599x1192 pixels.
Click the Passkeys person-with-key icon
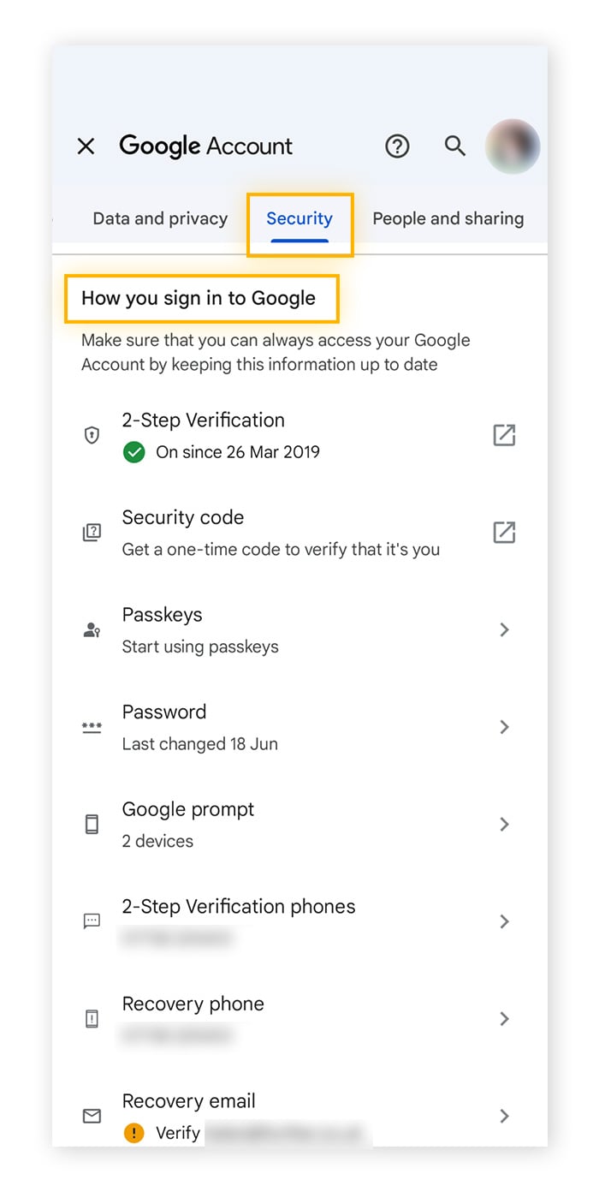pos(92,629)
